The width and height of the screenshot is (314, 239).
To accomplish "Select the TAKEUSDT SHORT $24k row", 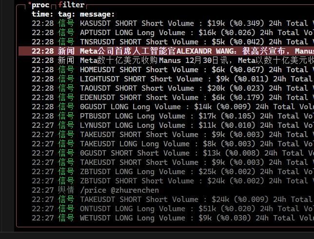I will (x=166, y=199).
